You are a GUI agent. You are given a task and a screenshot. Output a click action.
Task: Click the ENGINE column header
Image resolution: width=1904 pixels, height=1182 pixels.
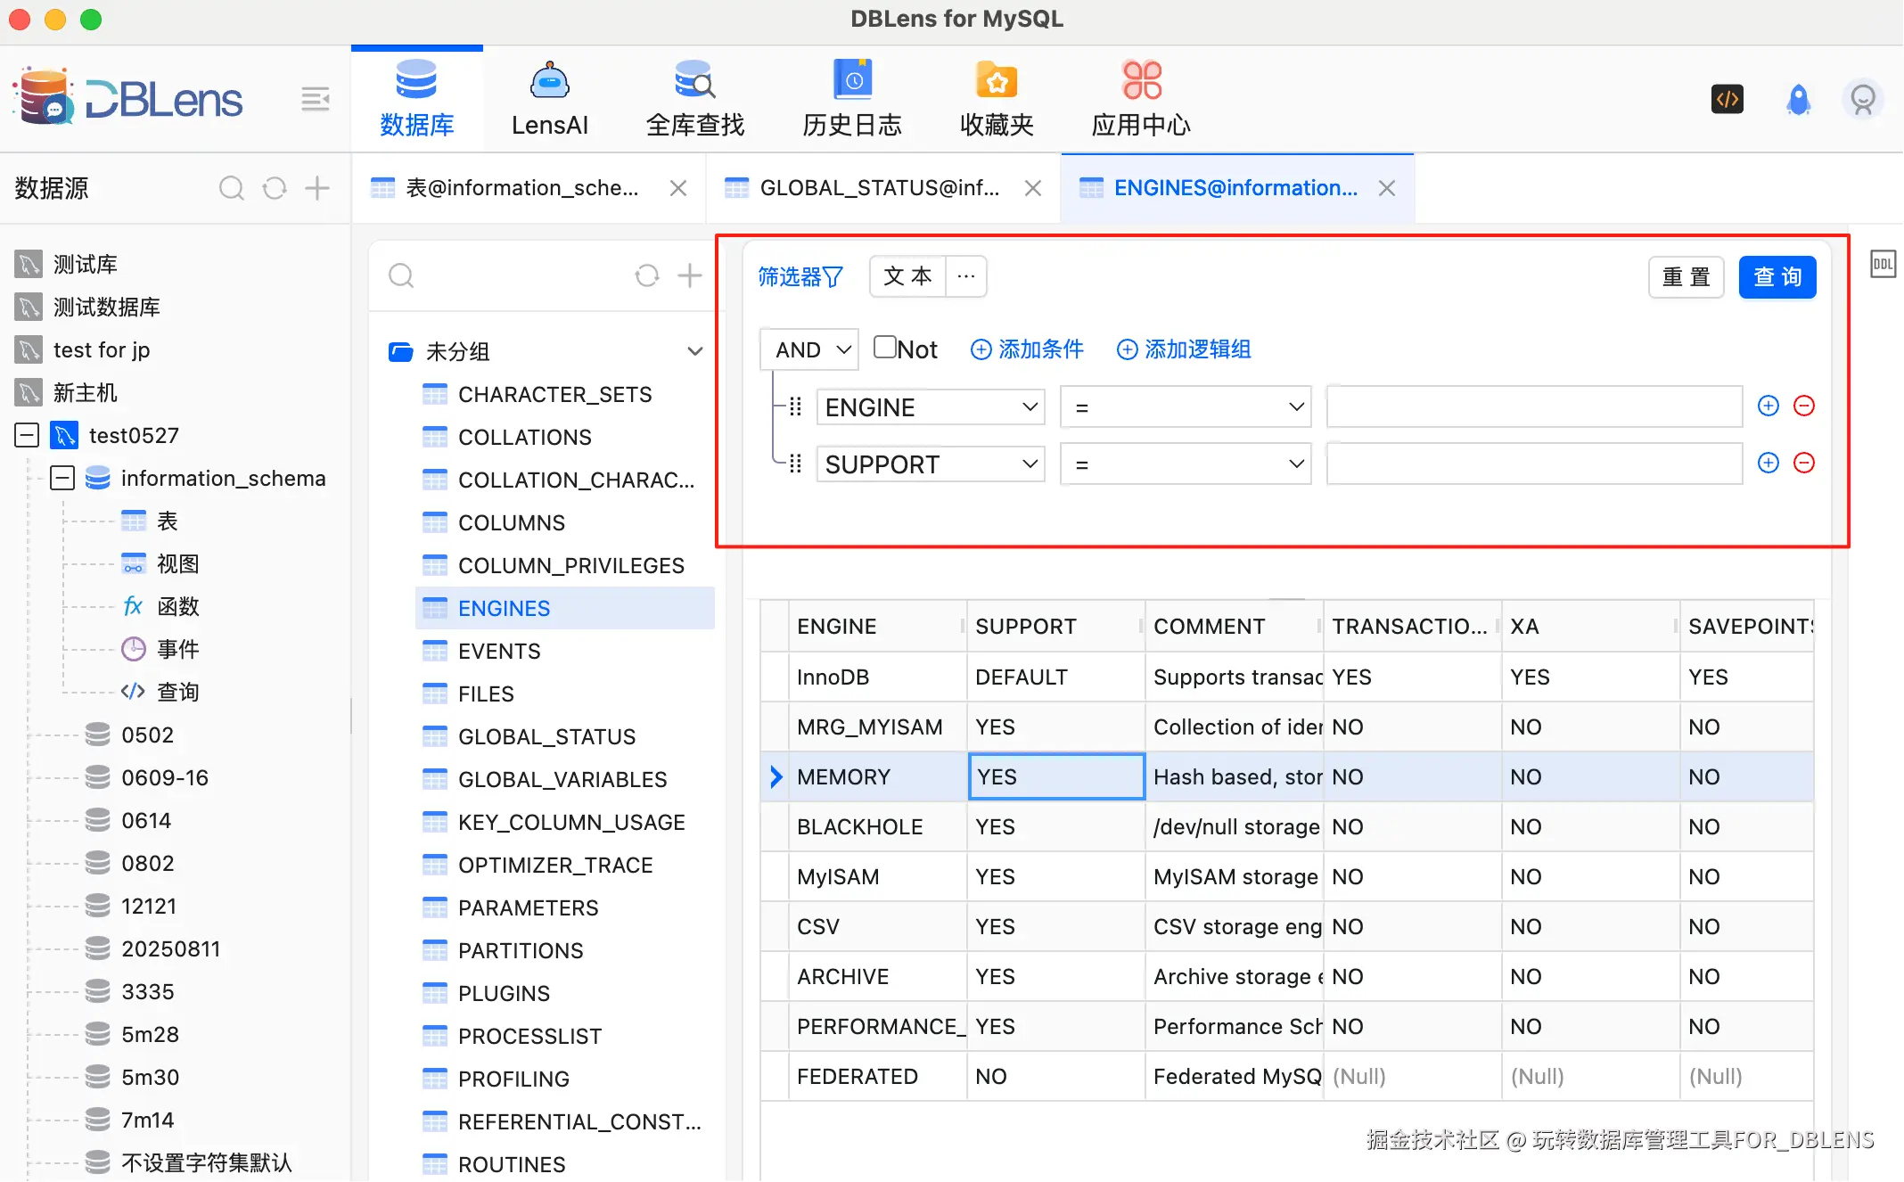(877, 627)
